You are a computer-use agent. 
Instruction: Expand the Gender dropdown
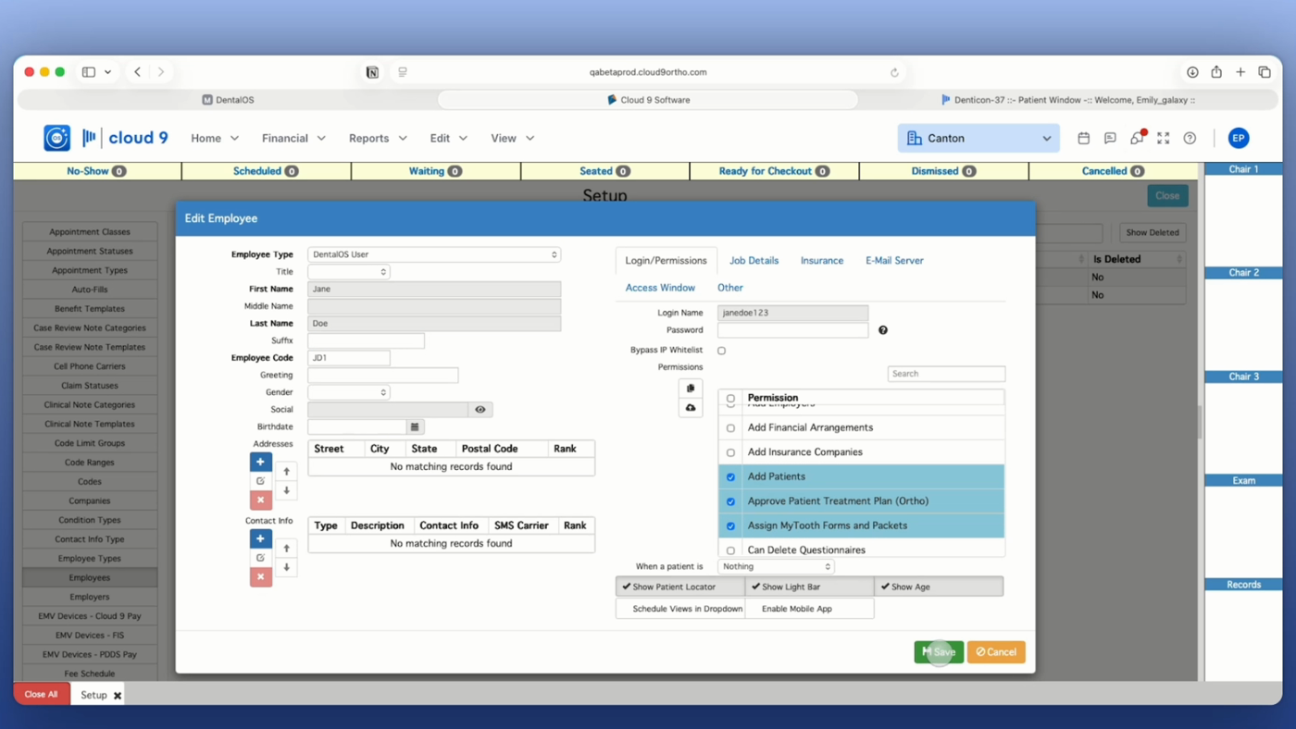coord(348,392)
